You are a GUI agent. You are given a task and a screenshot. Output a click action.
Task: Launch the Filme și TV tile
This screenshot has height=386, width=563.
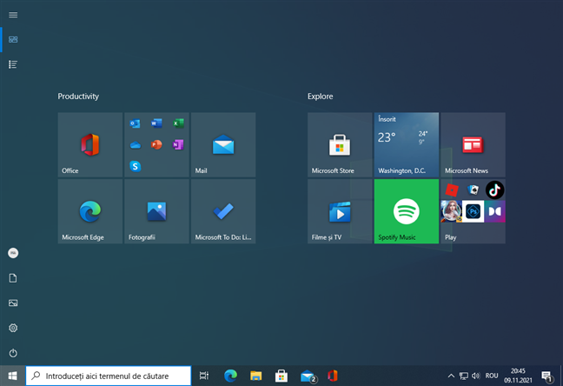(x=340, y=211)
